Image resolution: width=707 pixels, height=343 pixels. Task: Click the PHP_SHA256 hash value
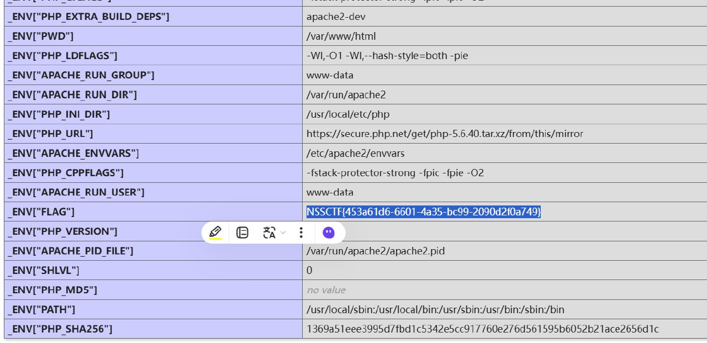482,329
